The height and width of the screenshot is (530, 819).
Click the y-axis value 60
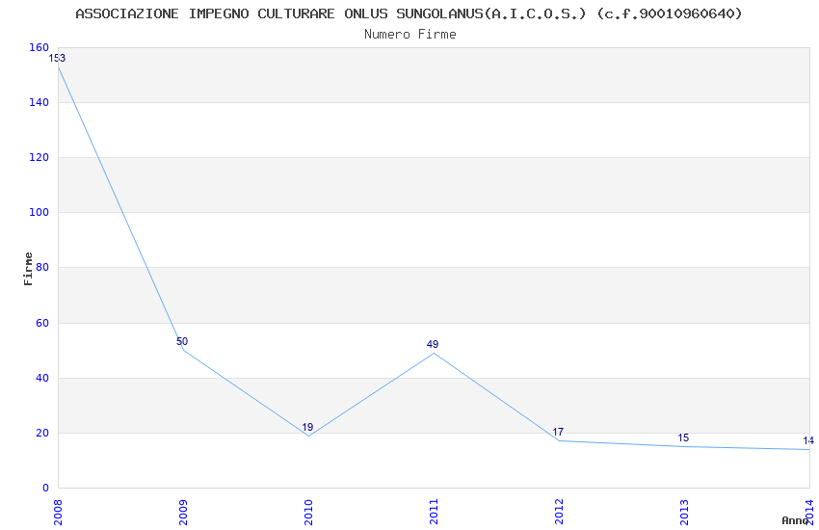tap(42, 323)
